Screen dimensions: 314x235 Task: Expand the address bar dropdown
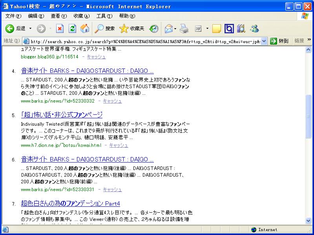coord(264,41)
